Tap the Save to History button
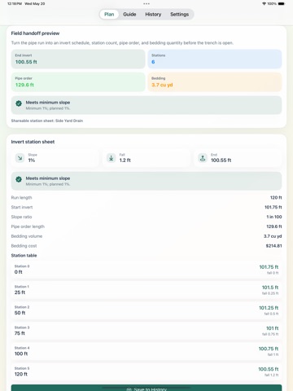 click(146, 388)
